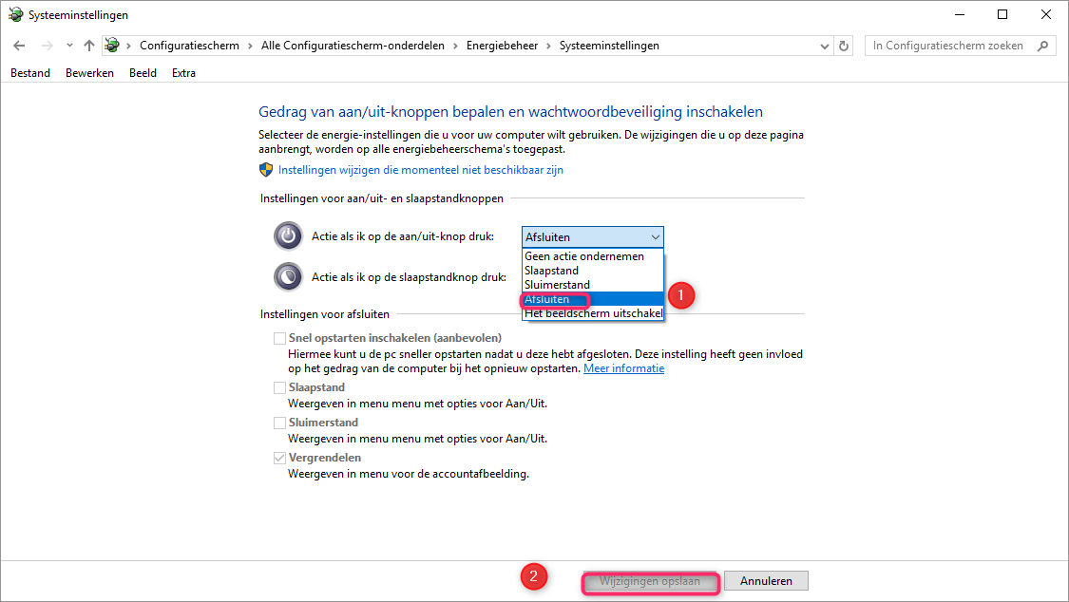Enable the Sluimerstand checkbox

point(279,423)
